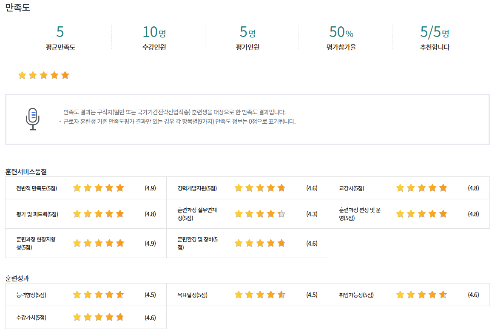Click the star rating for 능력향상
The image size is (492, 329).
click(99, 295)
